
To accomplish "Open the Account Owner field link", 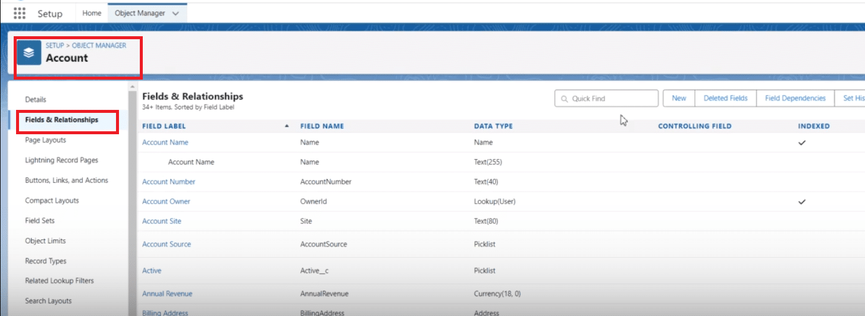I will point(166,201).
